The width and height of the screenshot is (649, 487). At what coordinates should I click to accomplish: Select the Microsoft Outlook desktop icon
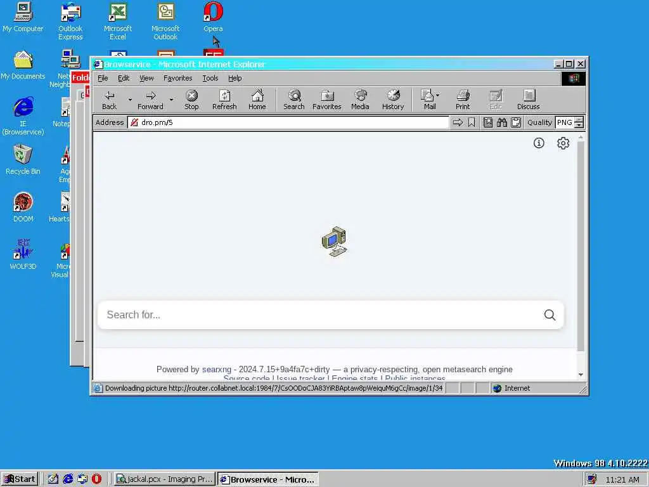point(165,22)
